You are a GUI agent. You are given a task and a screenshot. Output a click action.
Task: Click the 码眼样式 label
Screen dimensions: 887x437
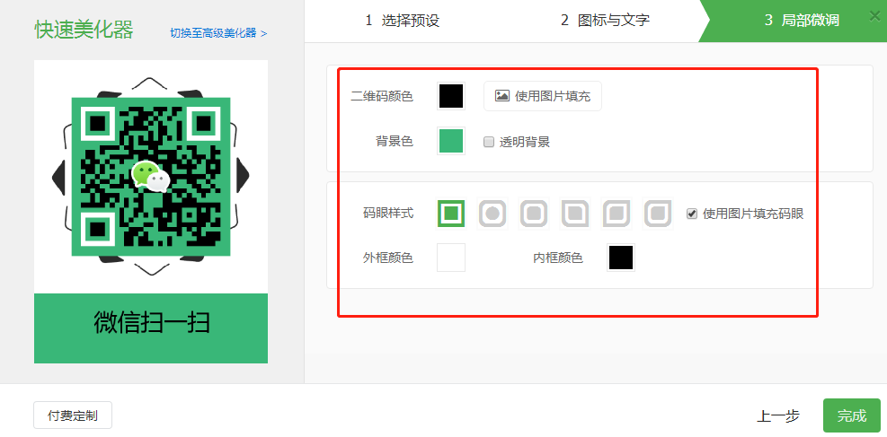[388, 214]
